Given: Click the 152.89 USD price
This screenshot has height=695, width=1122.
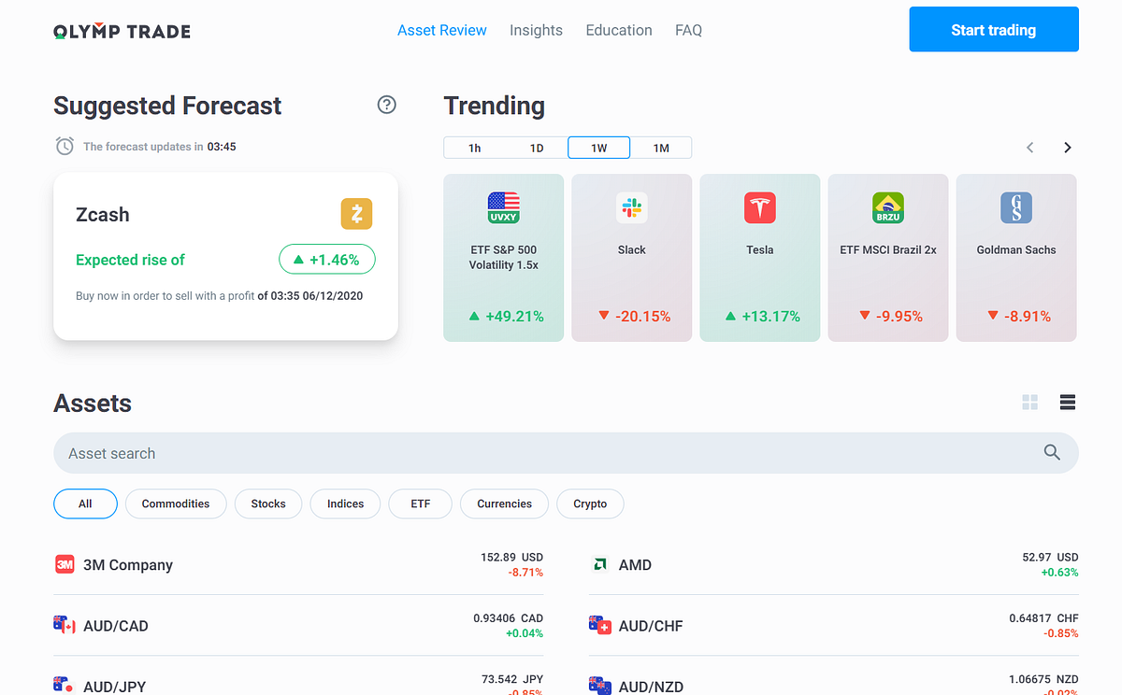Looking at the screenshot, I should tap(511, 557).
